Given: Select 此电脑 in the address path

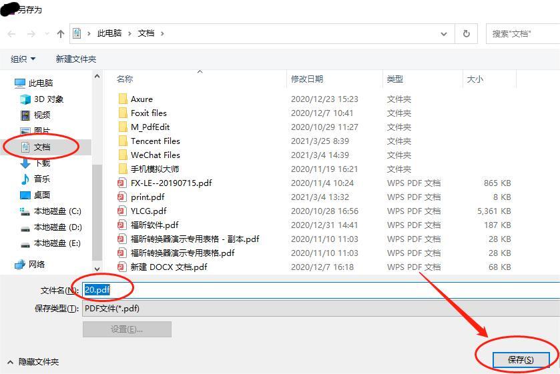Looking at the screenshot, I should click(109, 33).
